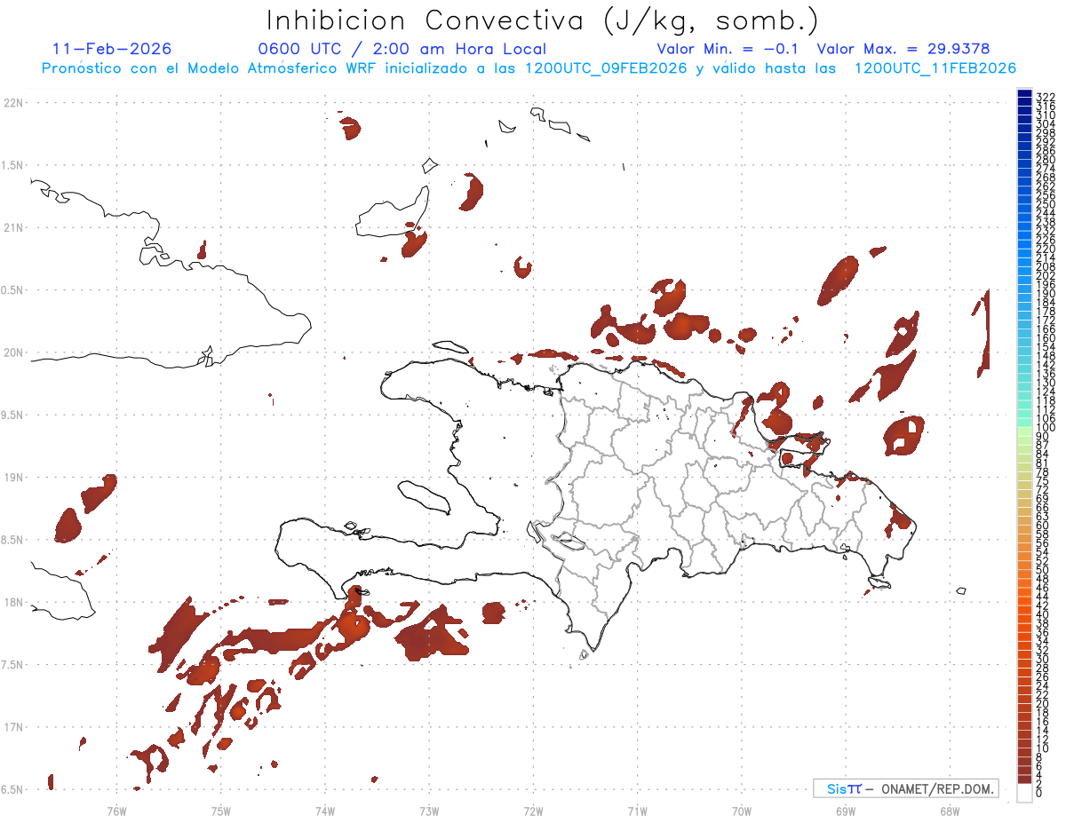Click the '19N' latitude label
The width and height of the screenshot is (1066, 823).
click(12, 478)
